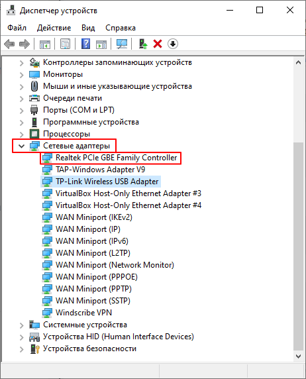The height and width of the screenshot is (379, 306).
Task: Open the Файл menu
Action: click(x=17, y=28)
